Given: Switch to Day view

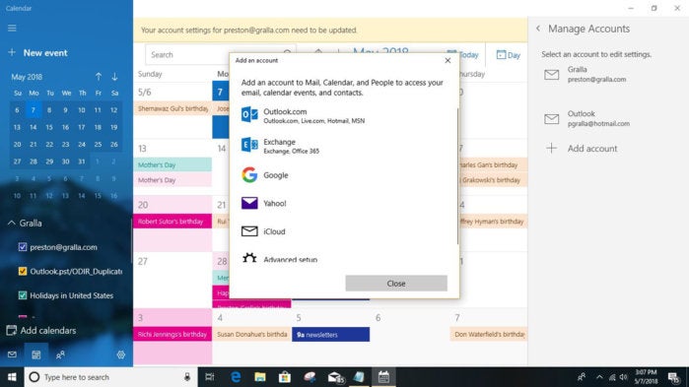Looking at the screenshot, I should click(x=508, y=55).
